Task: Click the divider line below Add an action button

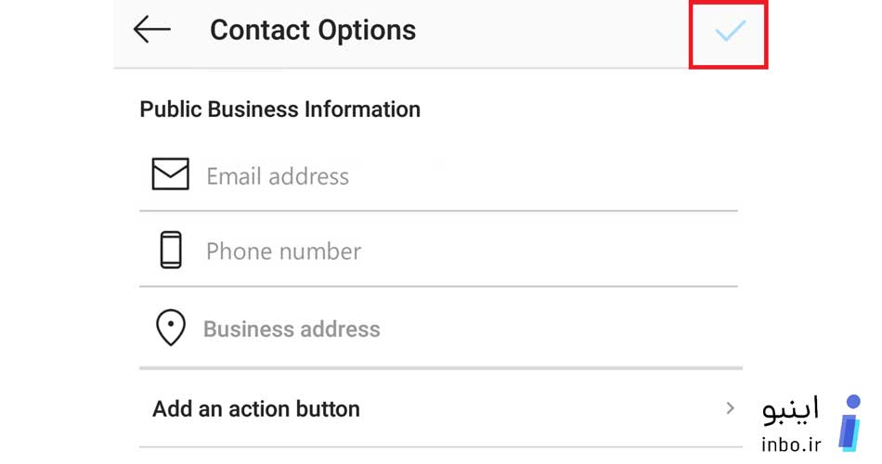Action: (441, 447)
